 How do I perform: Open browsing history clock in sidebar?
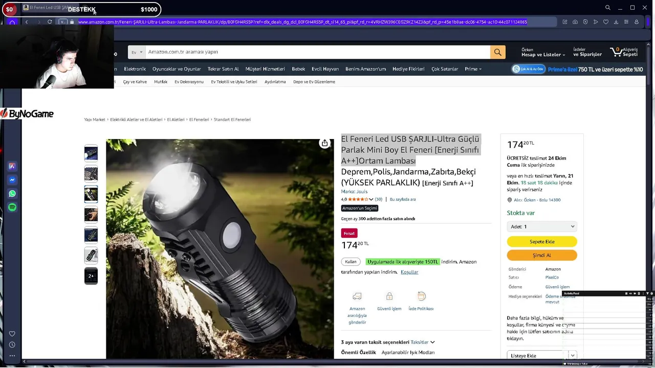click(12, 344)
